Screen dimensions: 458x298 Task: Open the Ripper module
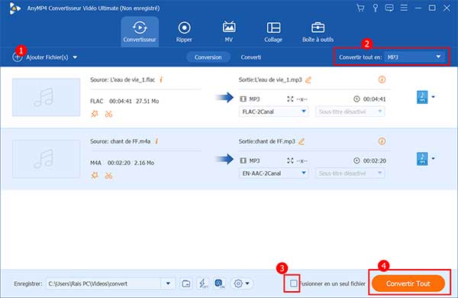click(x=184, y=32)
